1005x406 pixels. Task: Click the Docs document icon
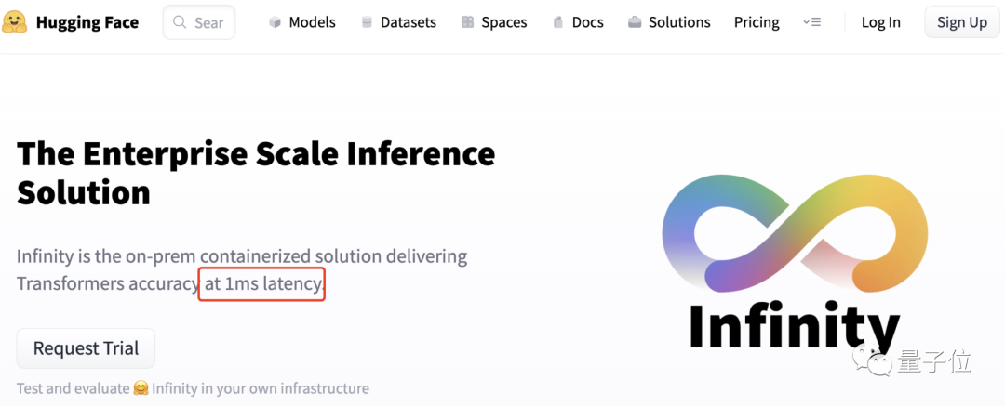558,22
